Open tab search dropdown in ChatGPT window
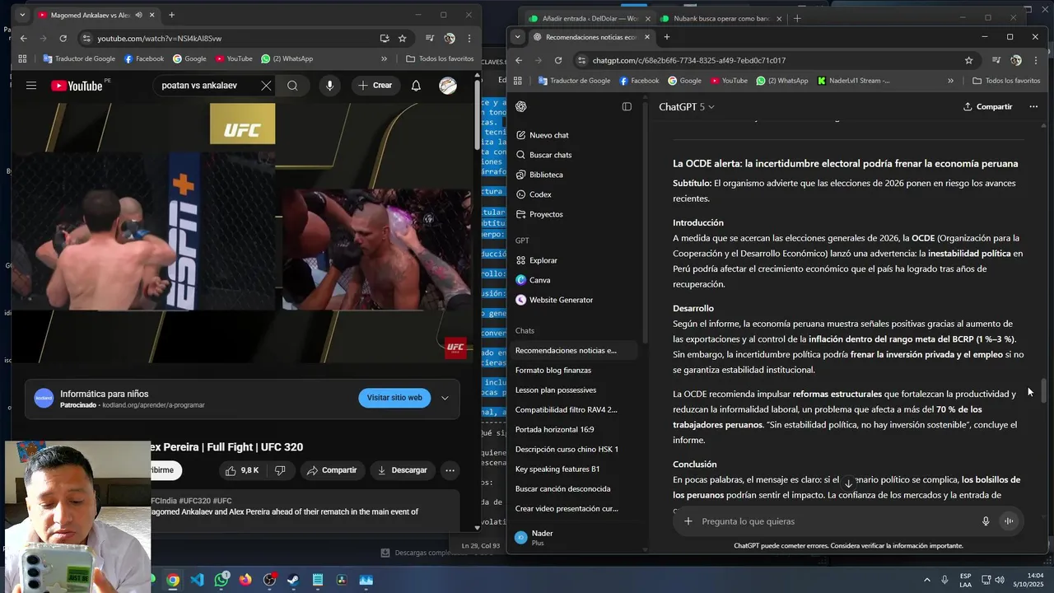Image resolution: width=1054 pixels, height=593 pixels. [517, 37]
